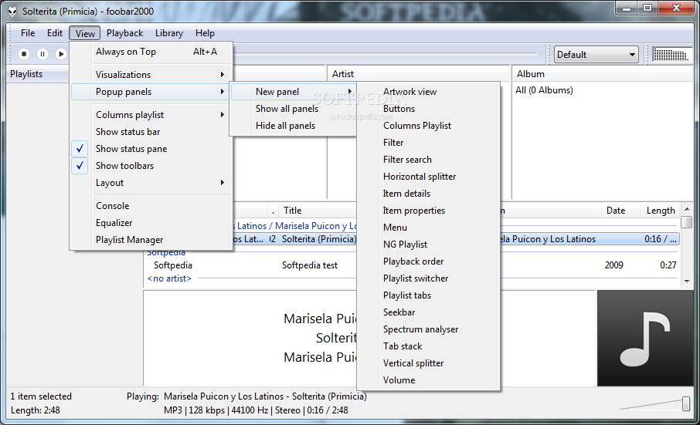
Task: Click the Playlists panel header
Action: tap(38, 74)
